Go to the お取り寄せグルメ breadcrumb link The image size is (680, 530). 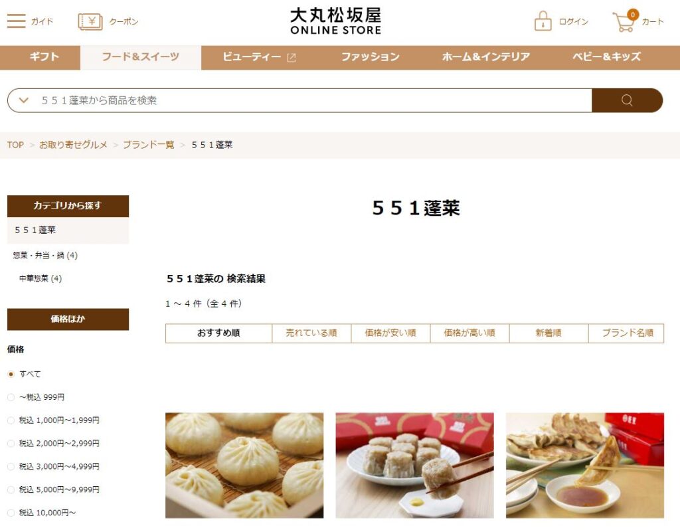click(73, 144)
